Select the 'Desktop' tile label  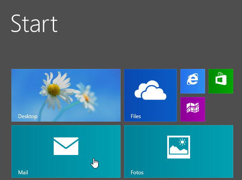pos(28,116)
